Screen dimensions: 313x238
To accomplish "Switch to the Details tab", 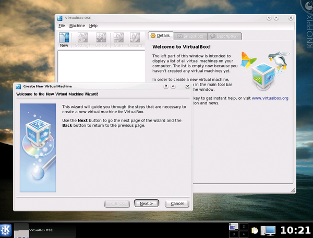I will (161, 35).
